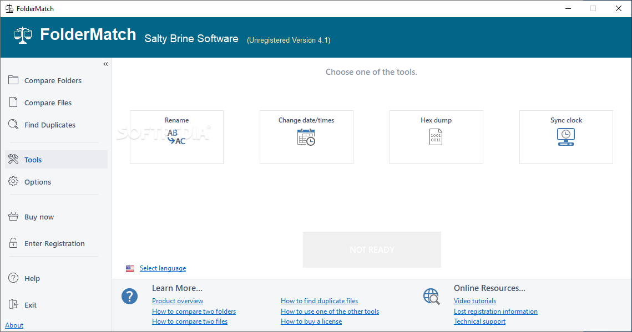Click the Buy now basket icon
The image size is (632, 332).
13,217
